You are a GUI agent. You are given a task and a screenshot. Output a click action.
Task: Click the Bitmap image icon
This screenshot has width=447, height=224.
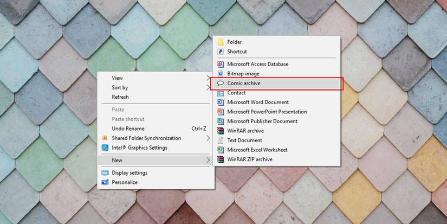[x=221, y=74]
